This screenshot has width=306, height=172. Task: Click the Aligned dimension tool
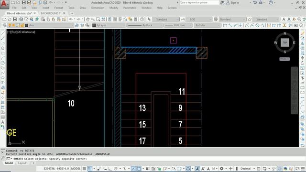[230, 25]
